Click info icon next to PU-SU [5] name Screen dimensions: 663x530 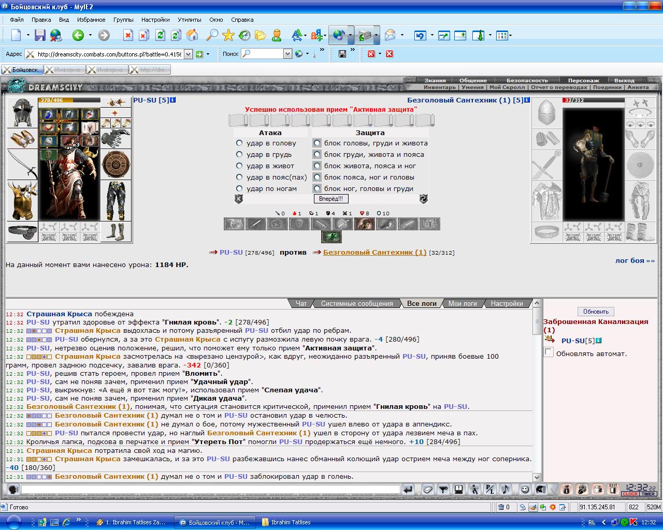point(172,100)
